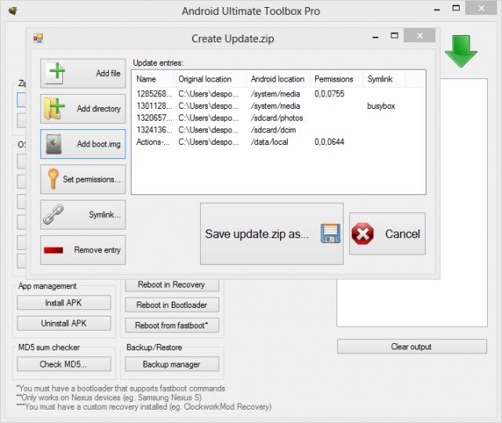Select the Actions-... entry row
Image resolution: width=502 pixels, height=423 pixels.
[x=278, y=142]
